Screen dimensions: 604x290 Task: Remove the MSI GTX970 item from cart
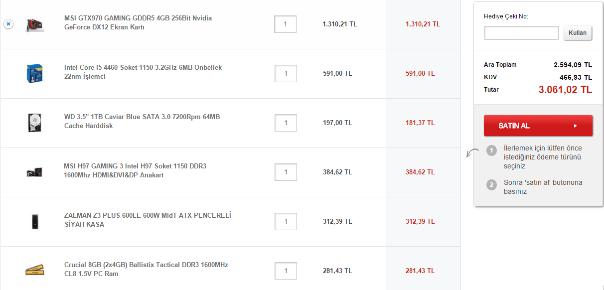point(8,24)
